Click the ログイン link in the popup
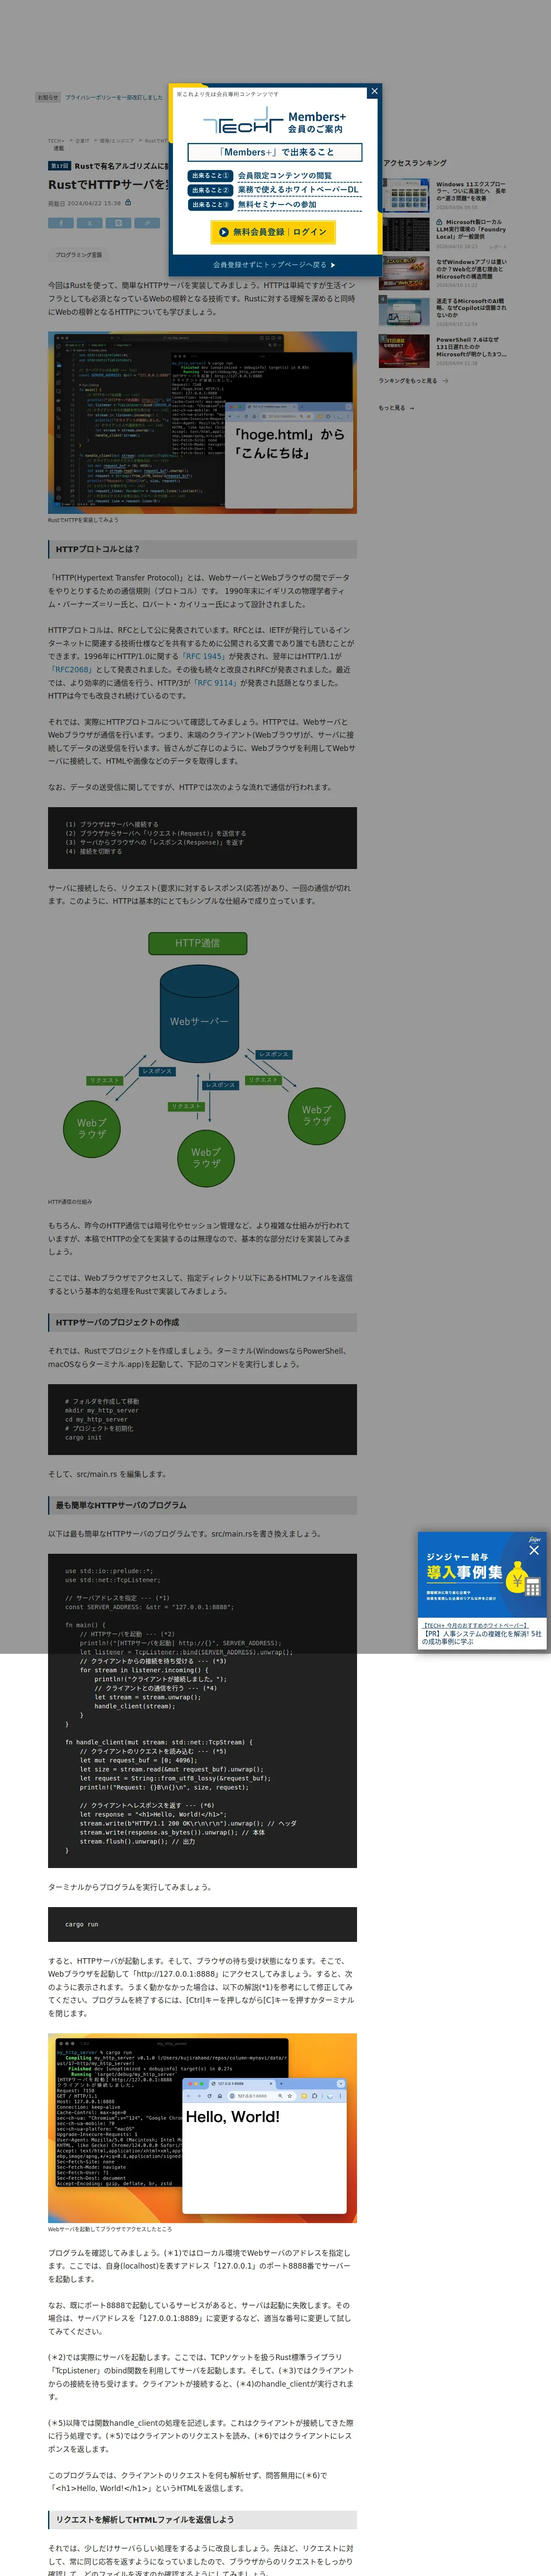 (x=310, y=232)
